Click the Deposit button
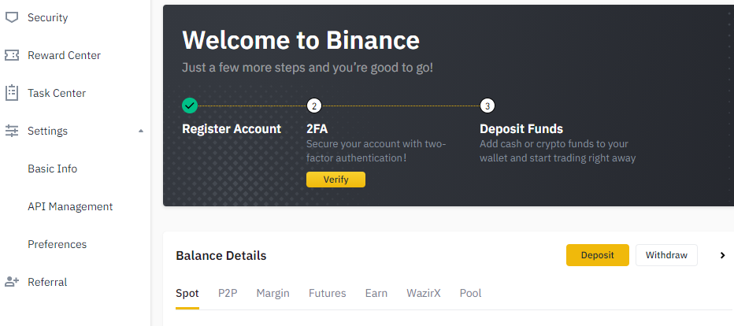Screen dimensions: 734x326 [597, 255]
